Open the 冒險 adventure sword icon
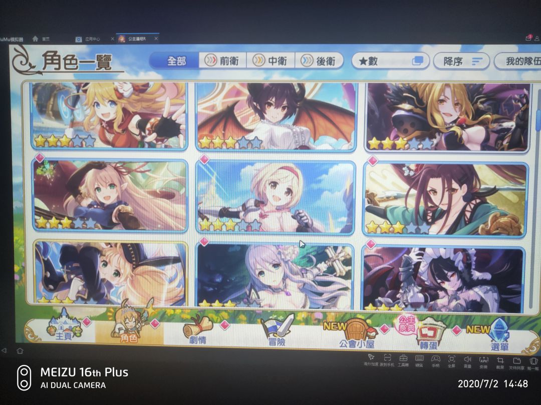Screen dimensions: 541x405 (277, 330)
